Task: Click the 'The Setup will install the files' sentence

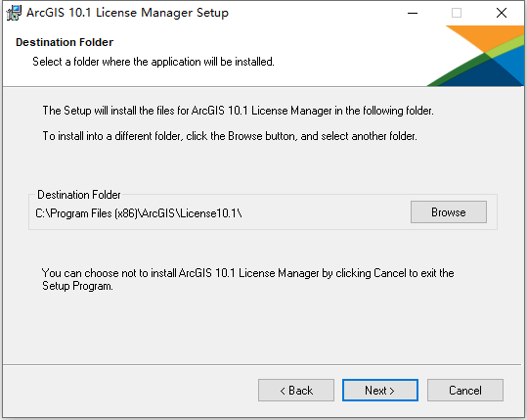Action: pos(238,111)
